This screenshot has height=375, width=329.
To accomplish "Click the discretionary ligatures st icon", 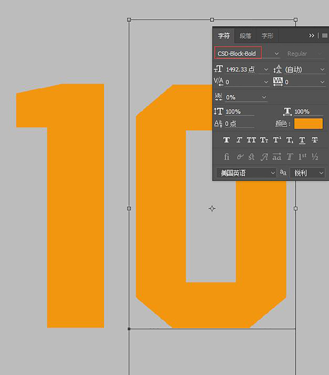I will 251,157.
